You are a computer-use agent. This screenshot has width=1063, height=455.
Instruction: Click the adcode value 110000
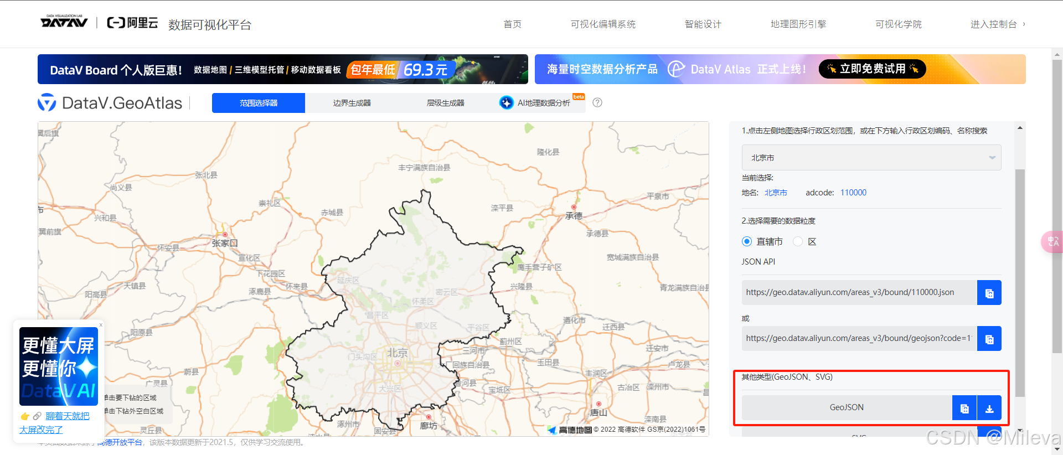(853, 193)
